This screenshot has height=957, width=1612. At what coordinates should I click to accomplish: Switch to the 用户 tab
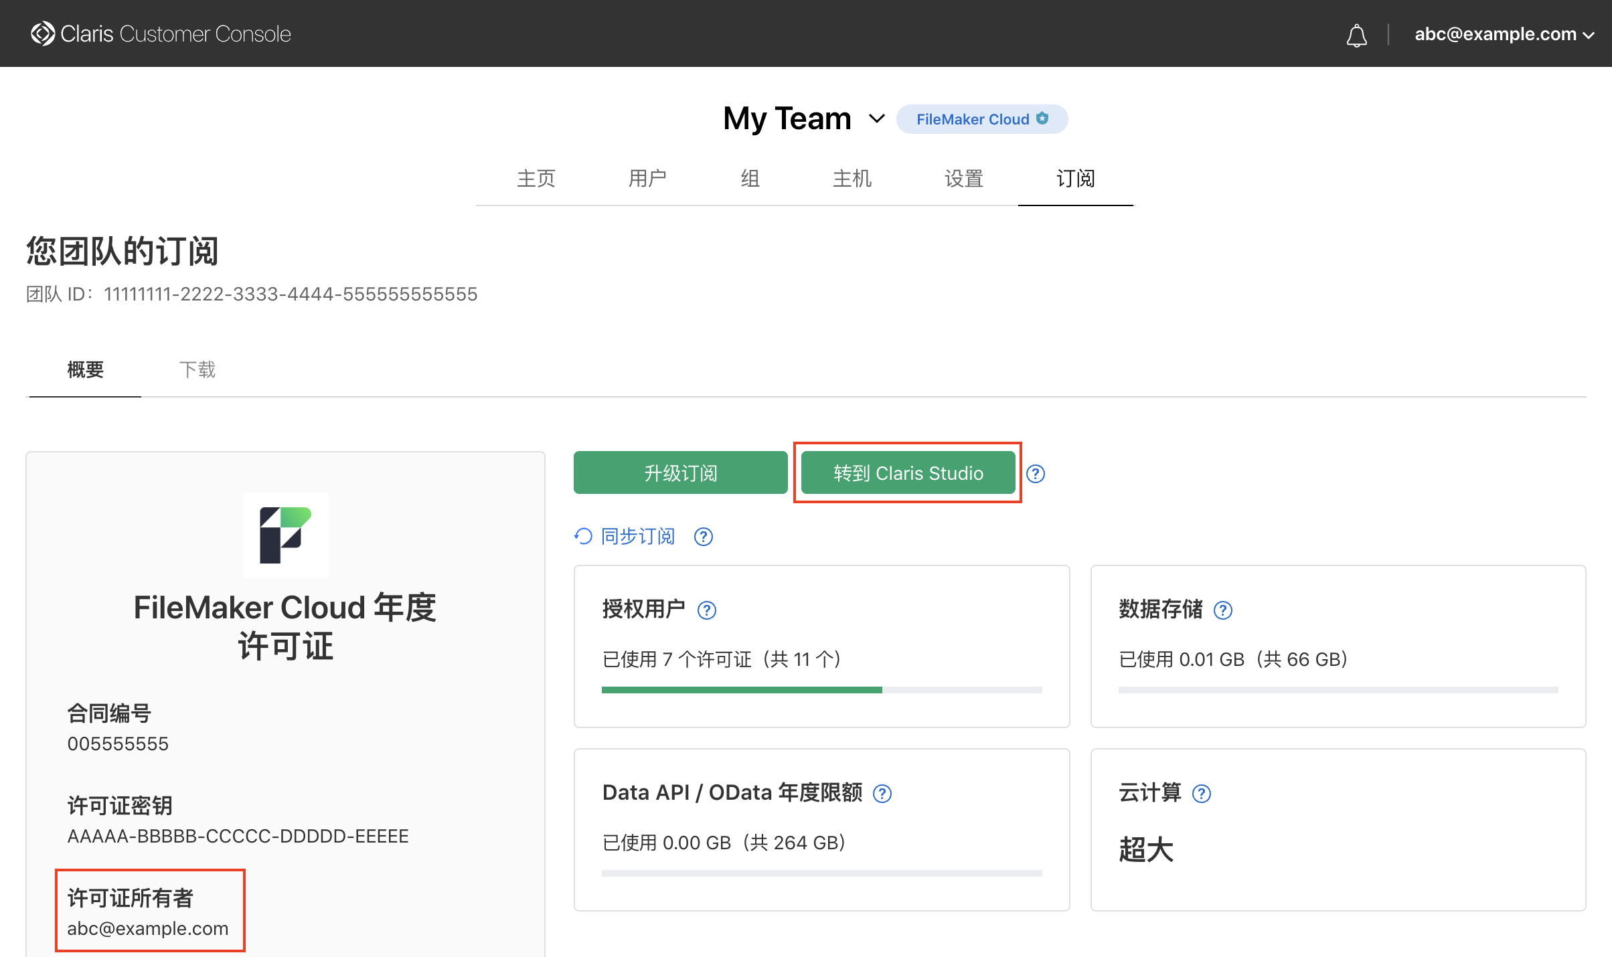[647, 179]
